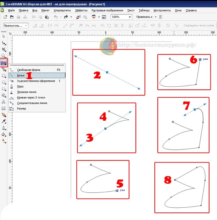Select the Outline pen tool
217x220 pixels.
pyautogui.click(x=4, y=128)
